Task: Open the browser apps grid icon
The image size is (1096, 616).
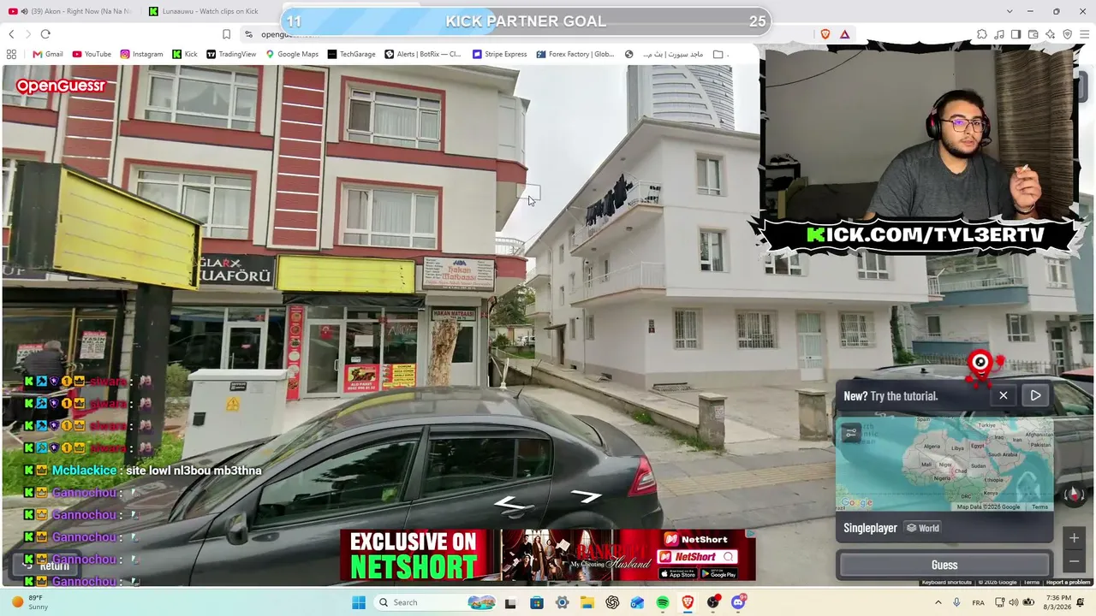Action: click(x=11, y=54)
